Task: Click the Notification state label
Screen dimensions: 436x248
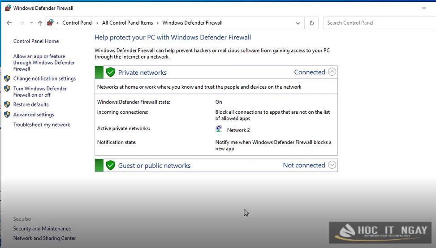Action: pyautogui.click(x=117, y=142)
